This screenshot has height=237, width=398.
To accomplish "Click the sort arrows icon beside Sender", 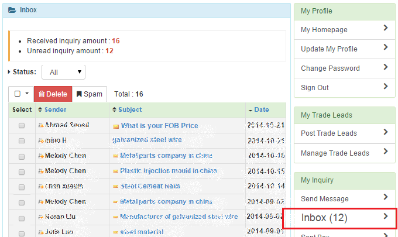I will 40,109.
